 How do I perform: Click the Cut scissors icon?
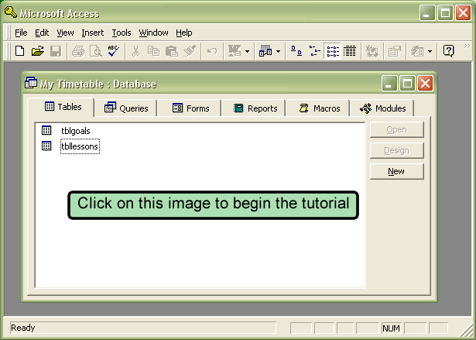[x=135, y=51]
